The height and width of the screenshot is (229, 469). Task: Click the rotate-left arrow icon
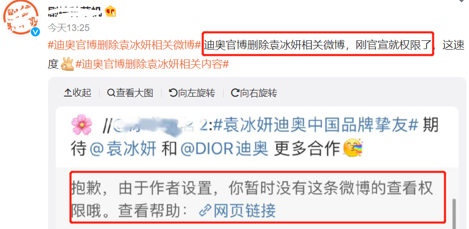tap(173, 93)
